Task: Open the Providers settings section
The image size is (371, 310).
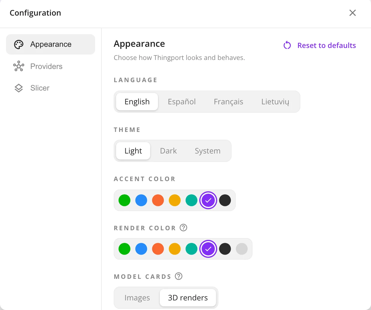Action: 51,66
